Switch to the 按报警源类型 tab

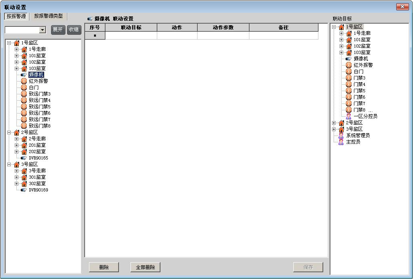(48, 16)
